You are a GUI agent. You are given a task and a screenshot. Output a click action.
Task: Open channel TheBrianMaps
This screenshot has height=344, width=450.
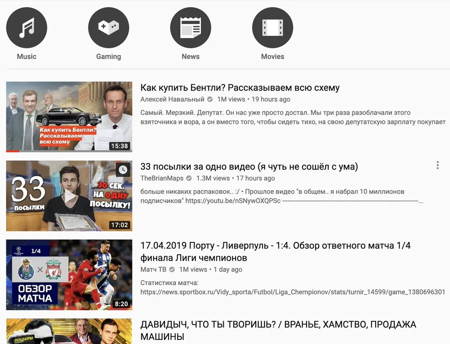tap(162, 178)
